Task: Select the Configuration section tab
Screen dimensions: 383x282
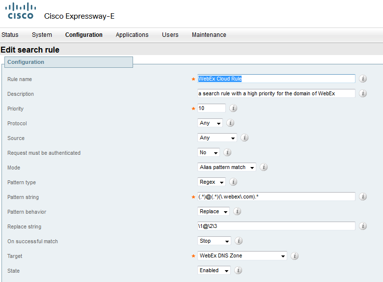Action: (69, 62)
